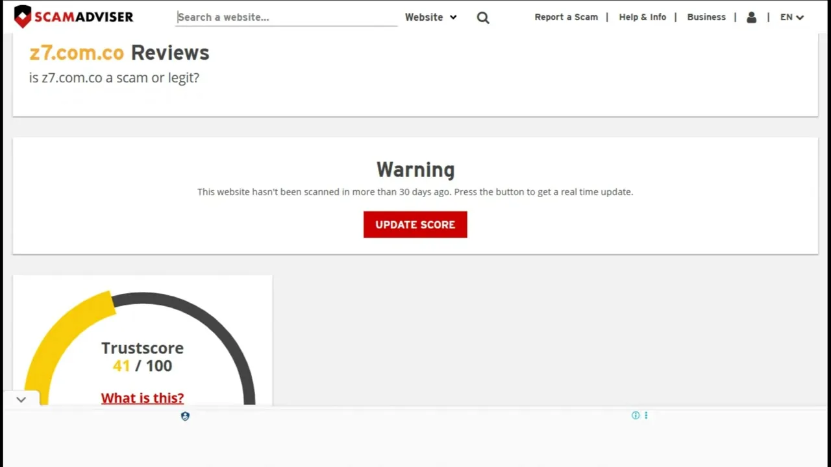Open the user account icon
The height and width of the screenshot is (467, 831).
tap(752, 18)
